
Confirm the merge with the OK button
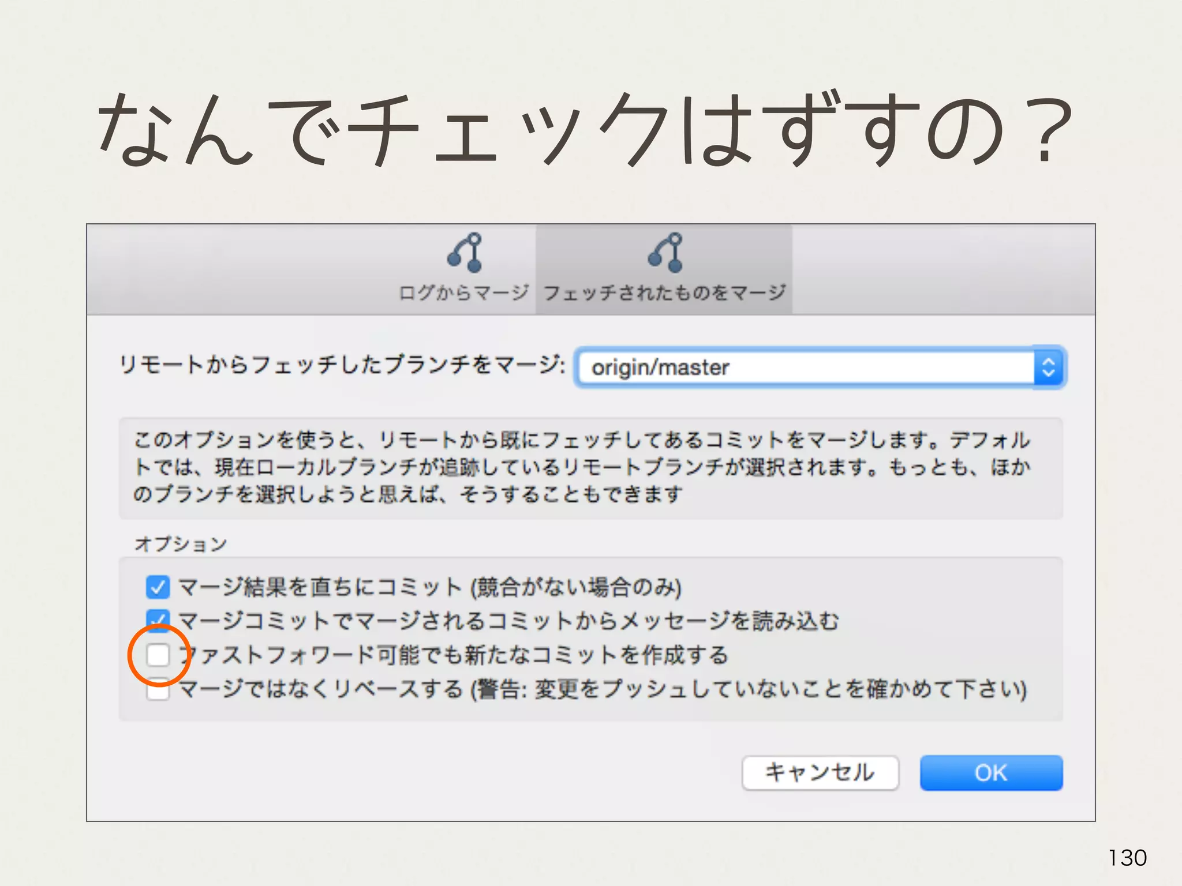pos(990,773)
